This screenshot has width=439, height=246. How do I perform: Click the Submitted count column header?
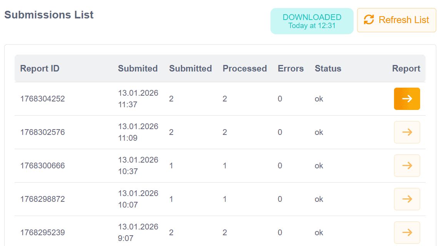click(190, 68)
